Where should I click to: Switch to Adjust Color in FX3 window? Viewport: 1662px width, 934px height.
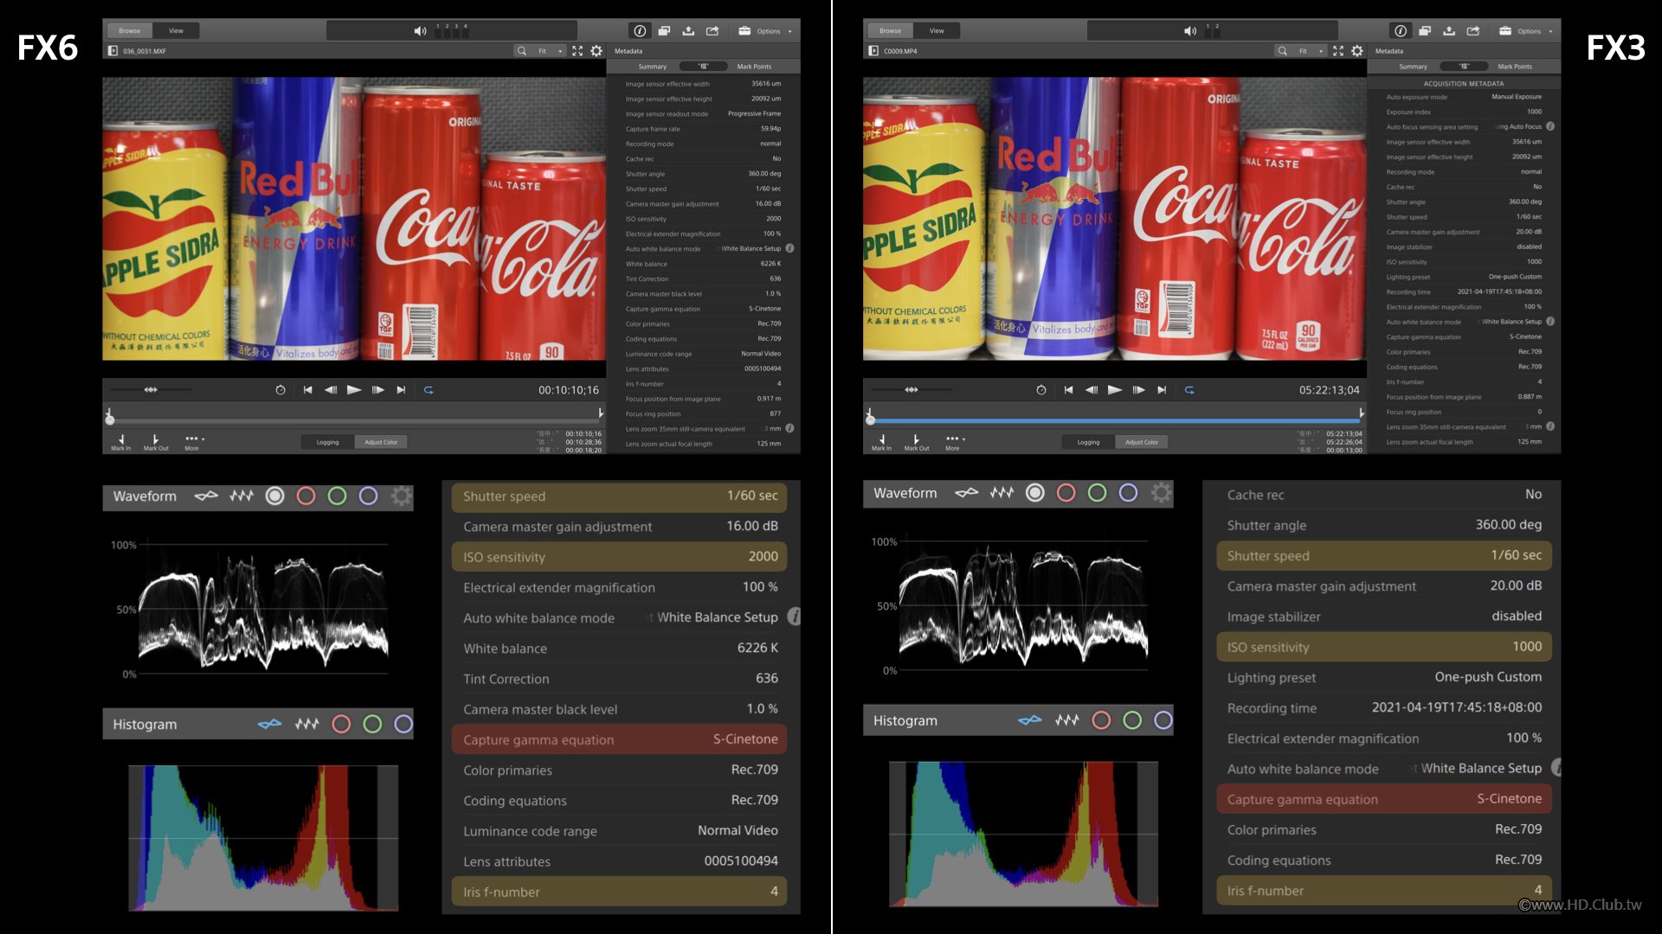pos(1142,442)
